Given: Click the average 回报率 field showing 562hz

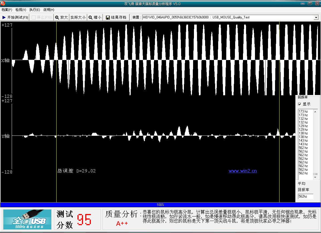Looking at the screenshot, I should [305, 196].
